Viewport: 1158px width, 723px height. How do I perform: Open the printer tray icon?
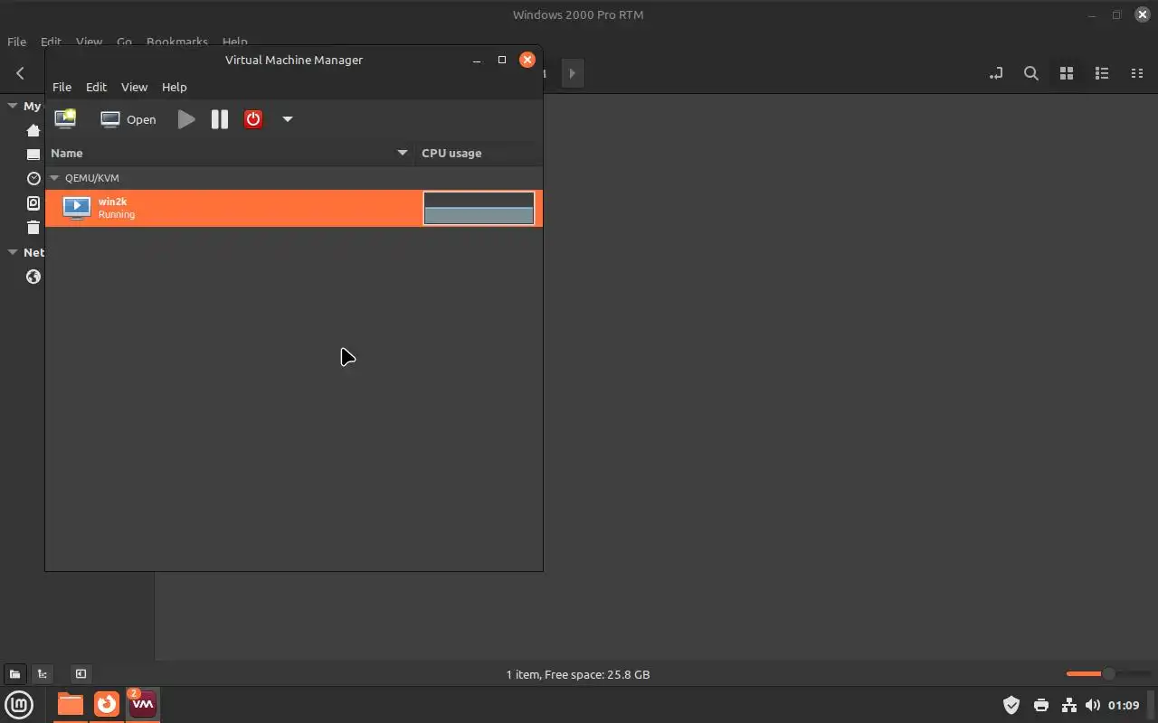(x=1040, y=705)
